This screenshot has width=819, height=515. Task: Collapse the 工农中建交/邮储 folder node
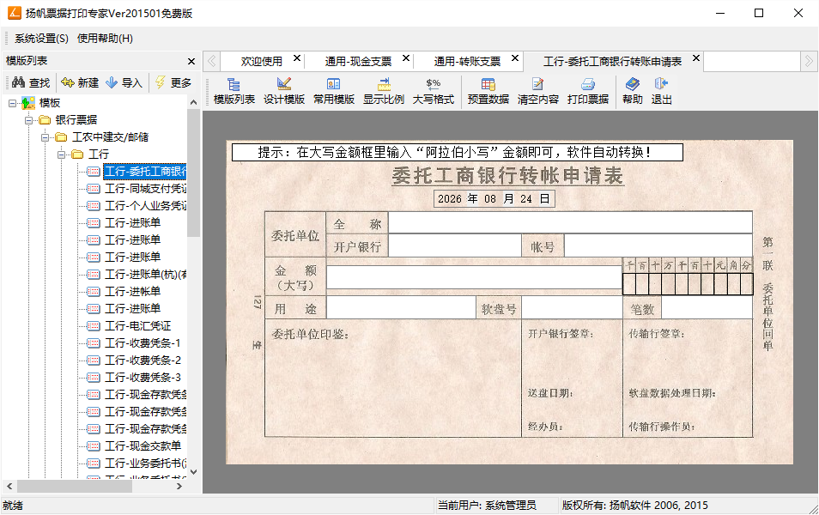tap(45, 137)
